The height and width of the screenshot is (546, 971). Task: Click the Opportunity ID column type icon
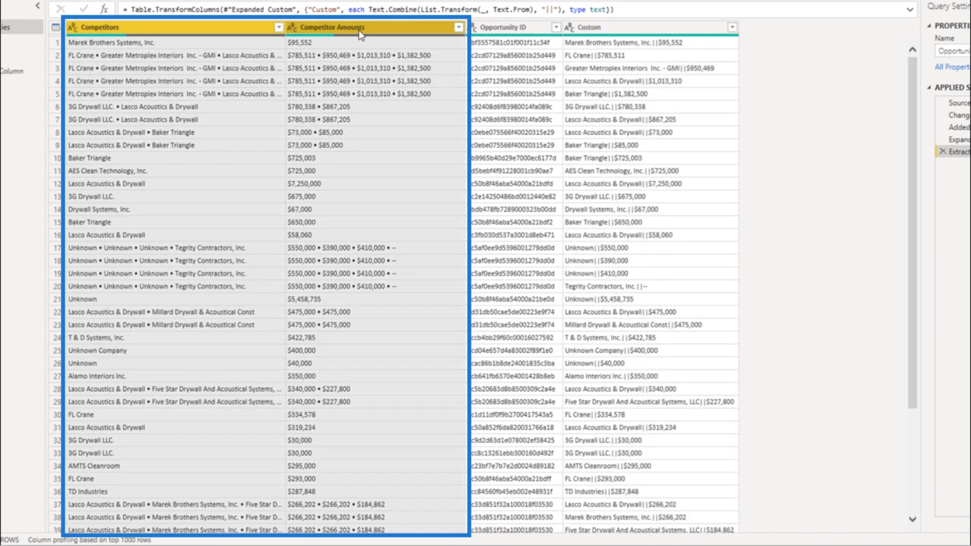pyautogui.click(x=474, y=27)
